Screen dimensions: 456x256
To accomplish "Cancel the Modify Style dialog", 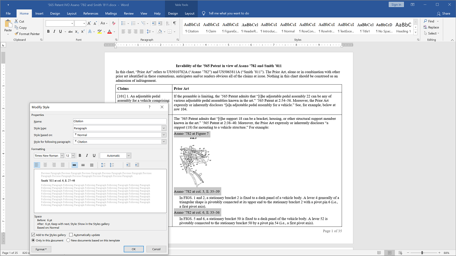I will (x=156, y=249).
